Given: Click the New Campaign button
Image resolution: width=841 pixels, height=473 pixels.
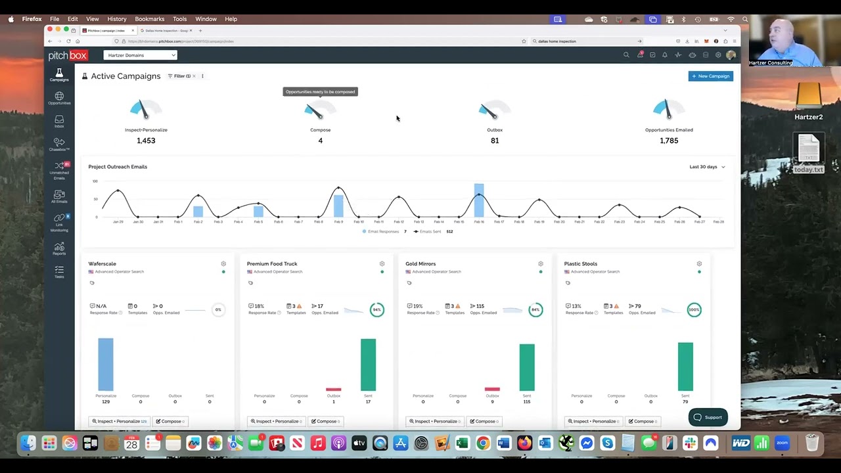Looking at the screenshot, I should coord(710,76).
